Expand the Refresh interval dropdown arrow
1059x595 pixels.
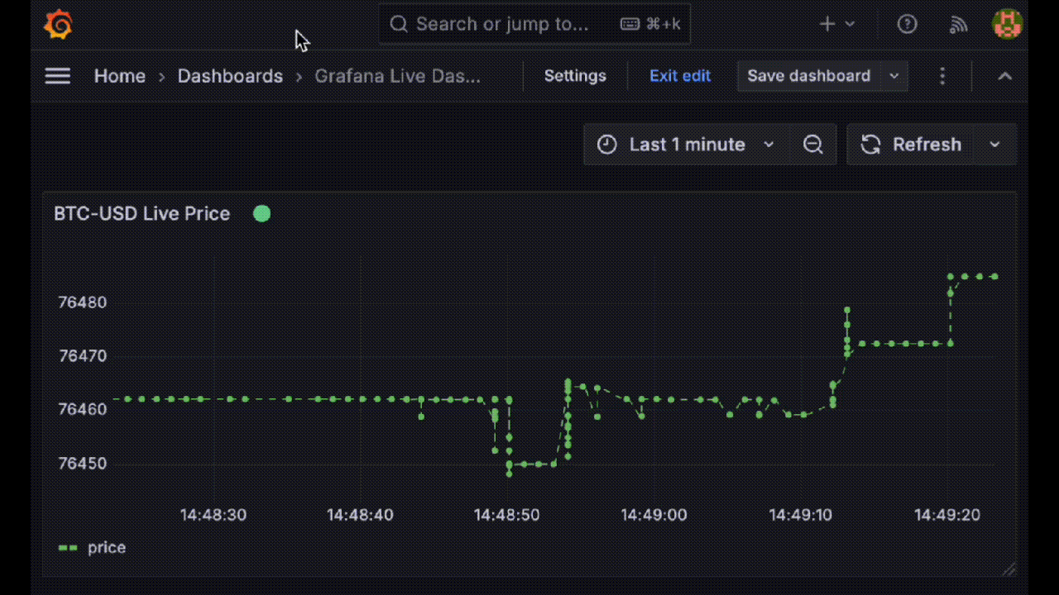pyautogui.click(x=994, y=144)
